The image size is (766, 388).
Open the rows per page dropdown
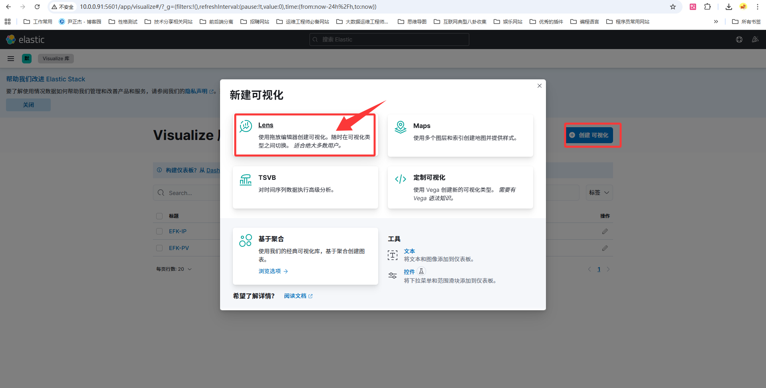coord(174,269)
